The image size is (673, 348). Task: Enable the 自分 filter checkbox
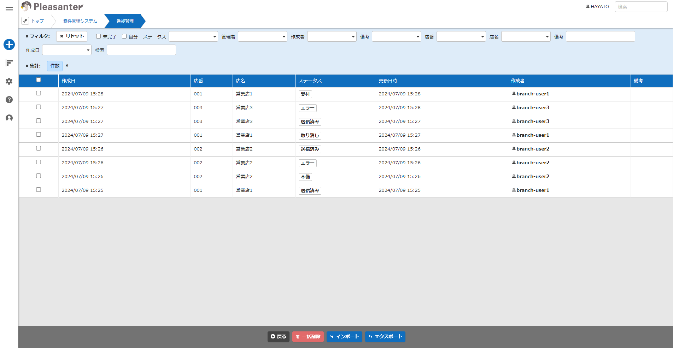coord(124,36)
